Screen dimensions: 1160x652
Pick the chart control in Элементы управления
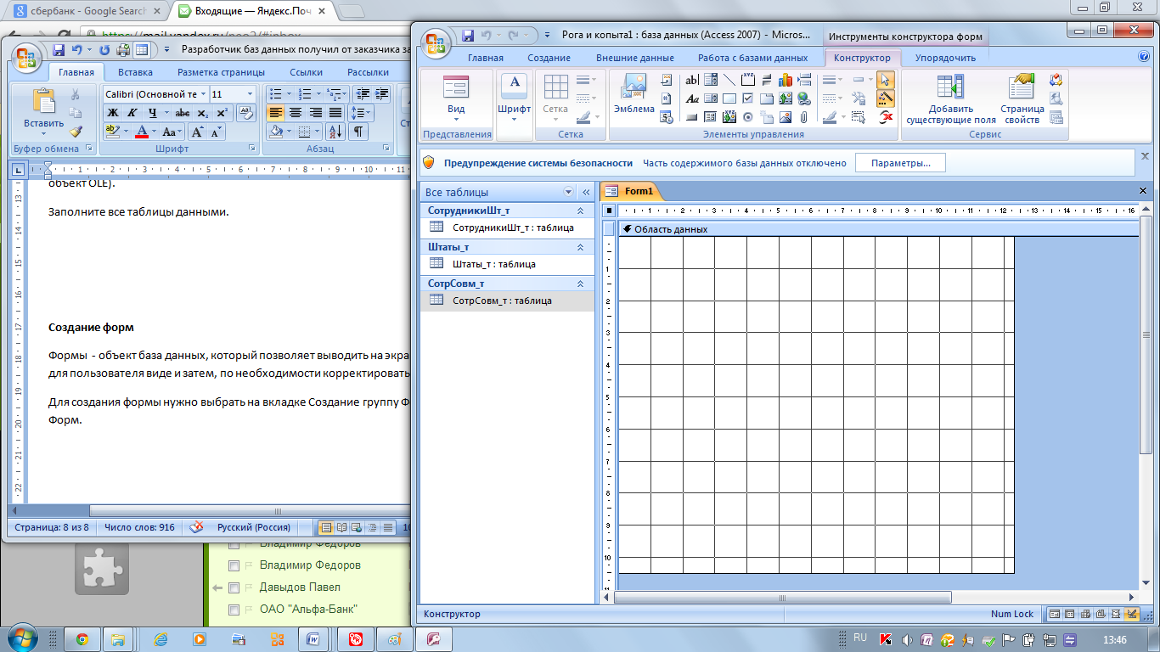[x=785, y=80]
